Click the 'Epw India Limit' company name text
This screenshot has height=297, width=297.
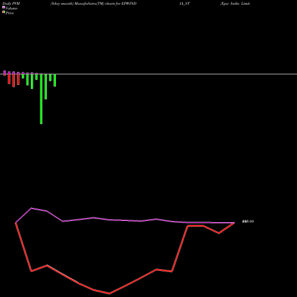pos(235,4)
